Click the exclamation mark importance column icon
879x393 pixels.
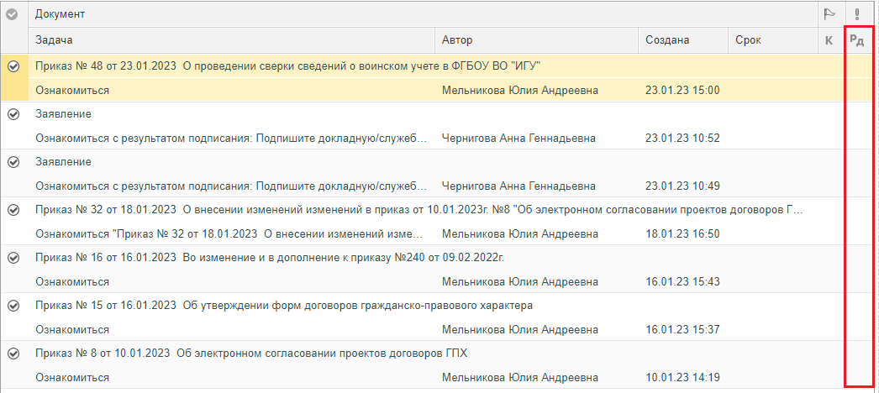856,14
